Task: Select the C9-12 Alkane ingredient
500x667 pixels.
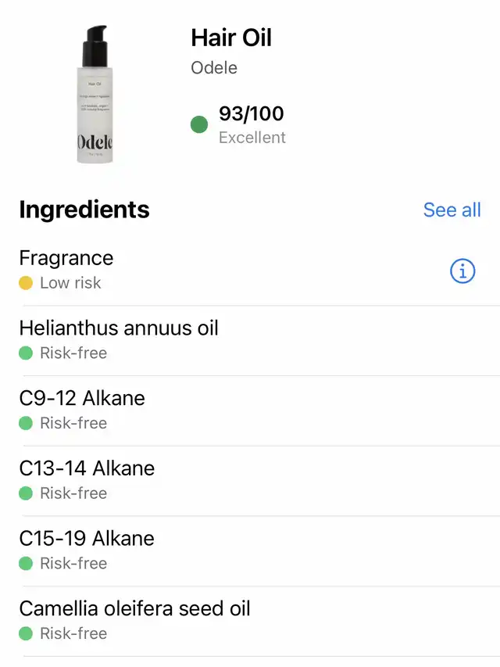Action: pyautogui.click(x=82, y=398)
